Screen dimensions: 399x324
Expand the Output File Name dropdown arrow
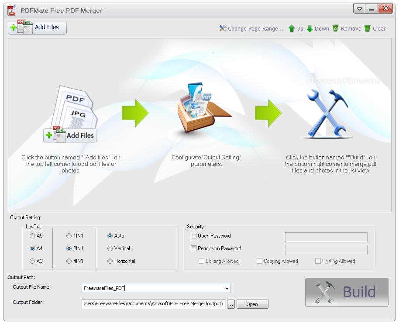point(227,289)
